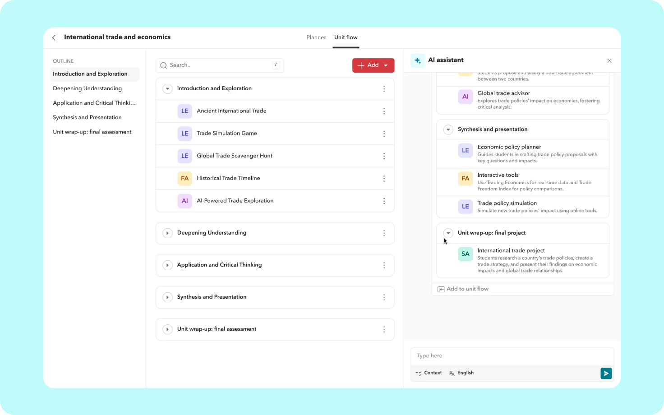Select the Unit flow tab
The height and width of the screenshot is (415, 664).
[x=346, y=37]
